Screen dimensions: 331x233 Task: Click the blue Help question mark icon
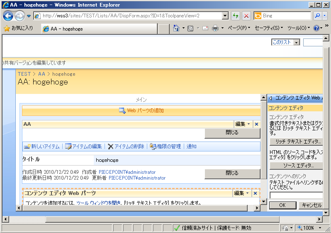click(316, 28)
